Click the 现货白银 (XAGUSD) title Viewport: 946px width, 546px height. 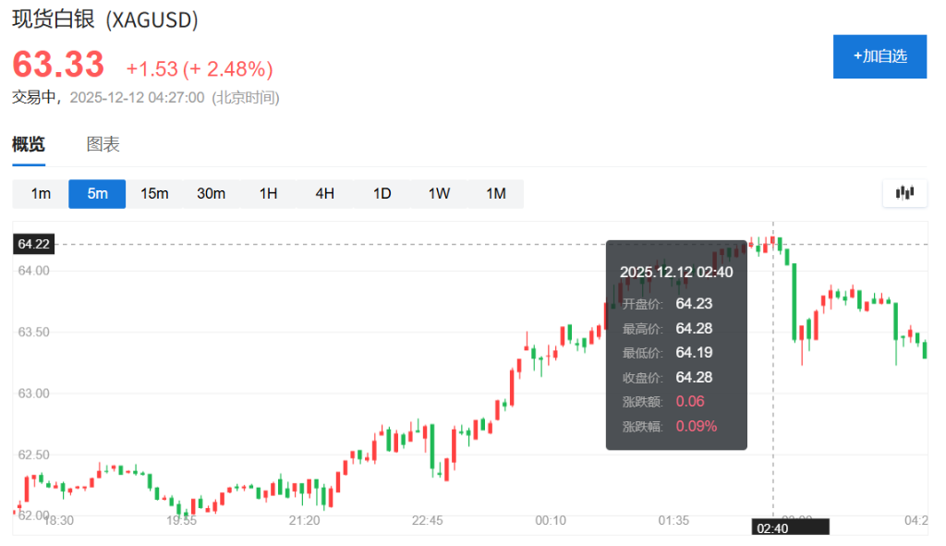[x=105, y=19]
